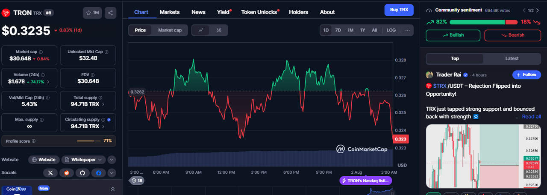Open the Token Unlocks tab
The image size is (547, 195).
point(259,12)
